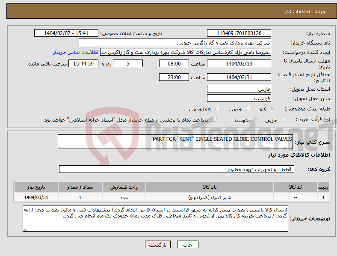The image size is (337, 256).
Task: Click the quantity cell in the goods row
Action: (80, 197)
